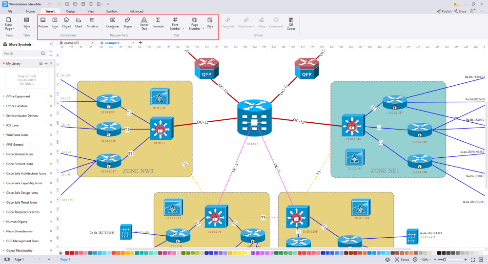Pick the black swatch near the palette end

(439, 253)
